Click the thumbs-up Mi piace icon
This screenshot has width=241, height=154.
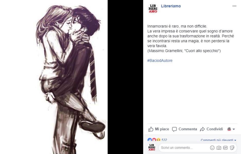tap(151, 129)
